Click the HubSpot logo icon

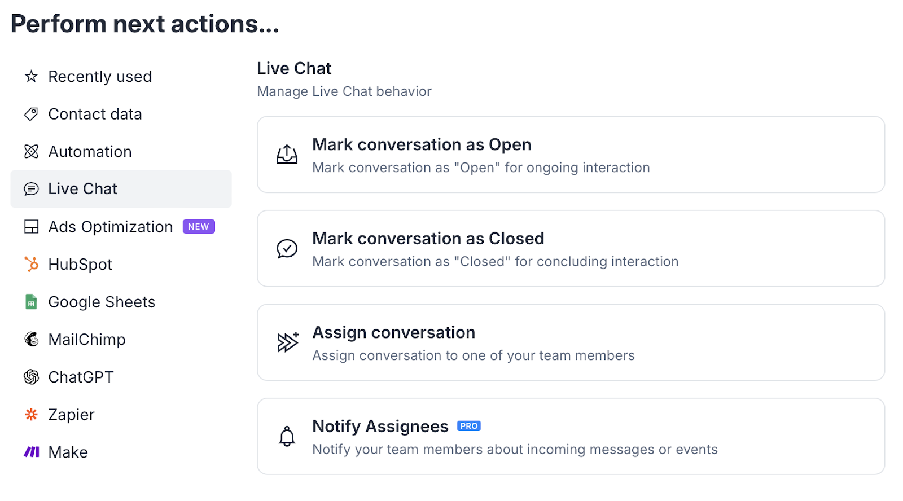pos(31,264)
